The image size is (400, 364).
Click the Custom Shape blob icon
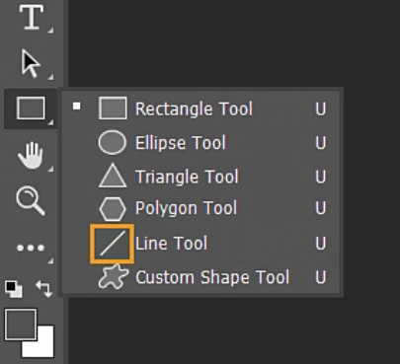[113, 277]
